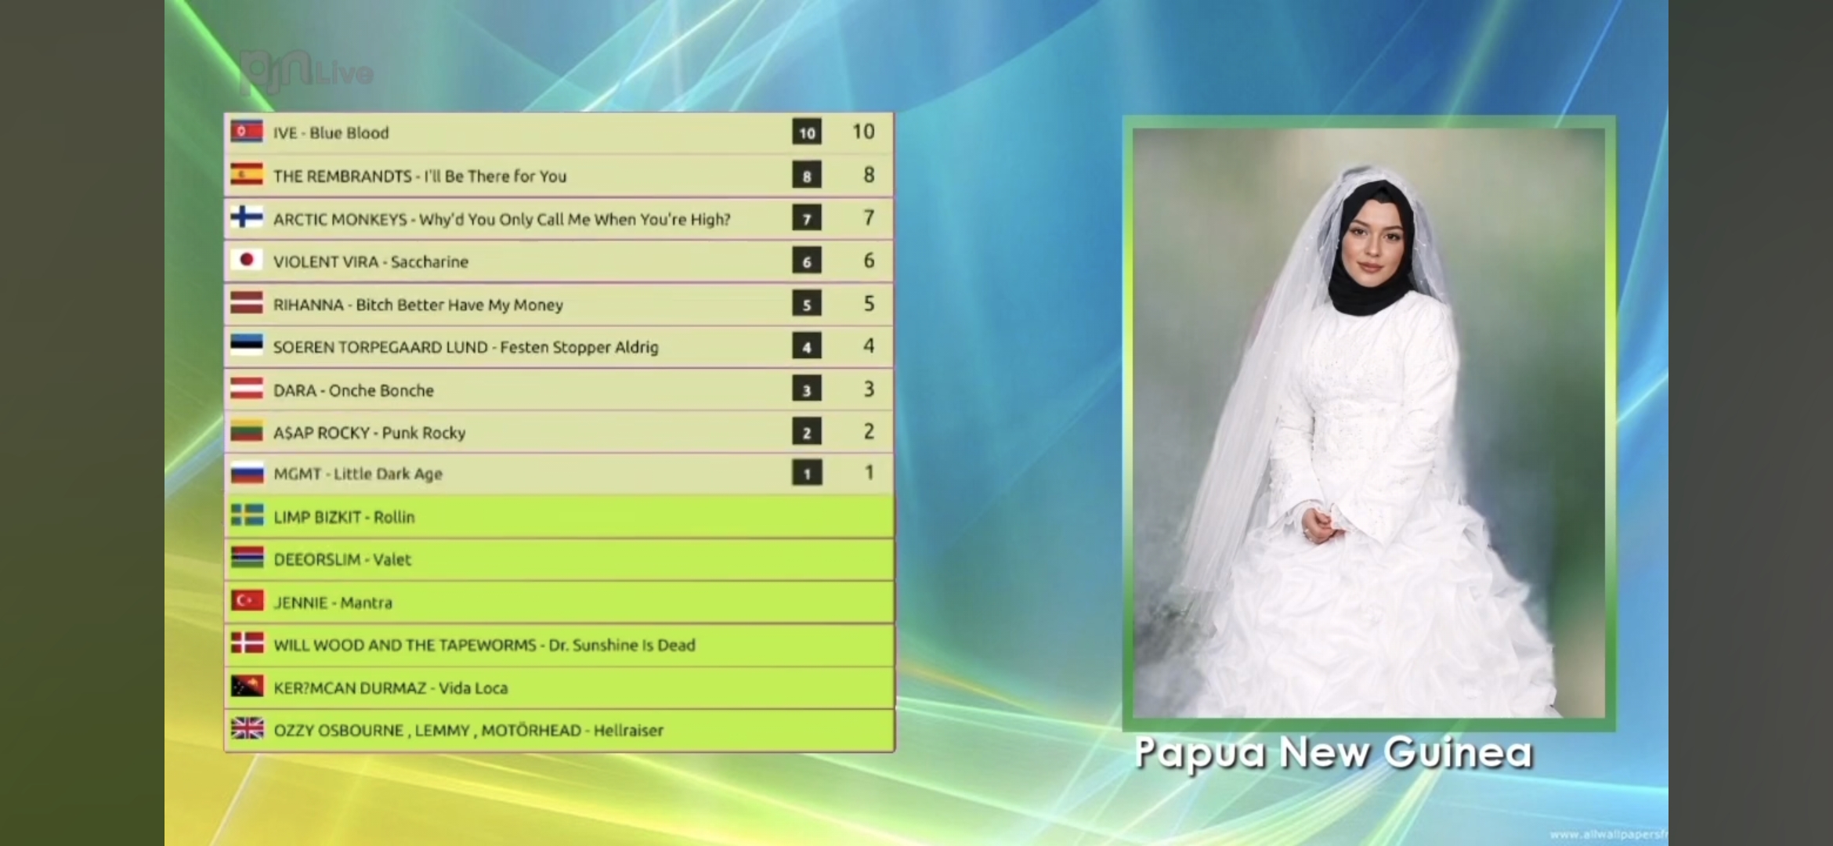The width and height of the screenshot is (1833, 846).
Task: Click the black 6 points badge for VIOLENT VIRA
Action: coord(807,261)
